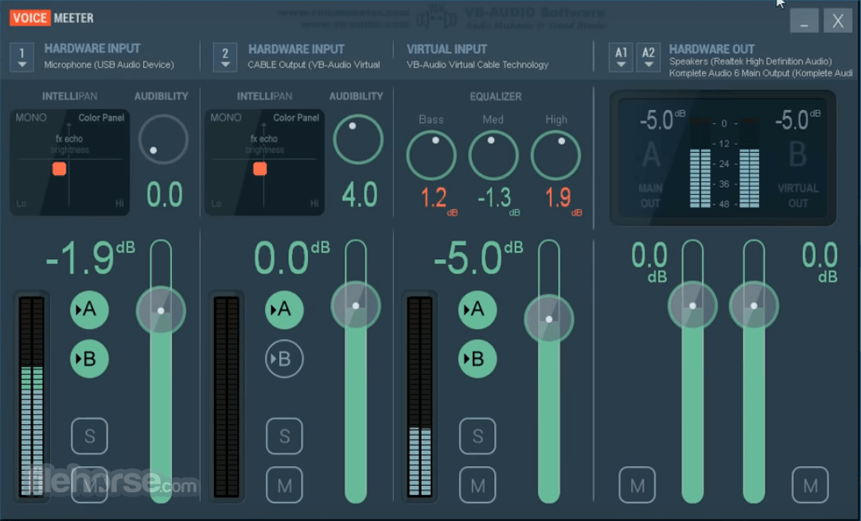861x521 pixels.
Task: Toggle the A bus on Virtual Input strip
Action: coord(477,310)
